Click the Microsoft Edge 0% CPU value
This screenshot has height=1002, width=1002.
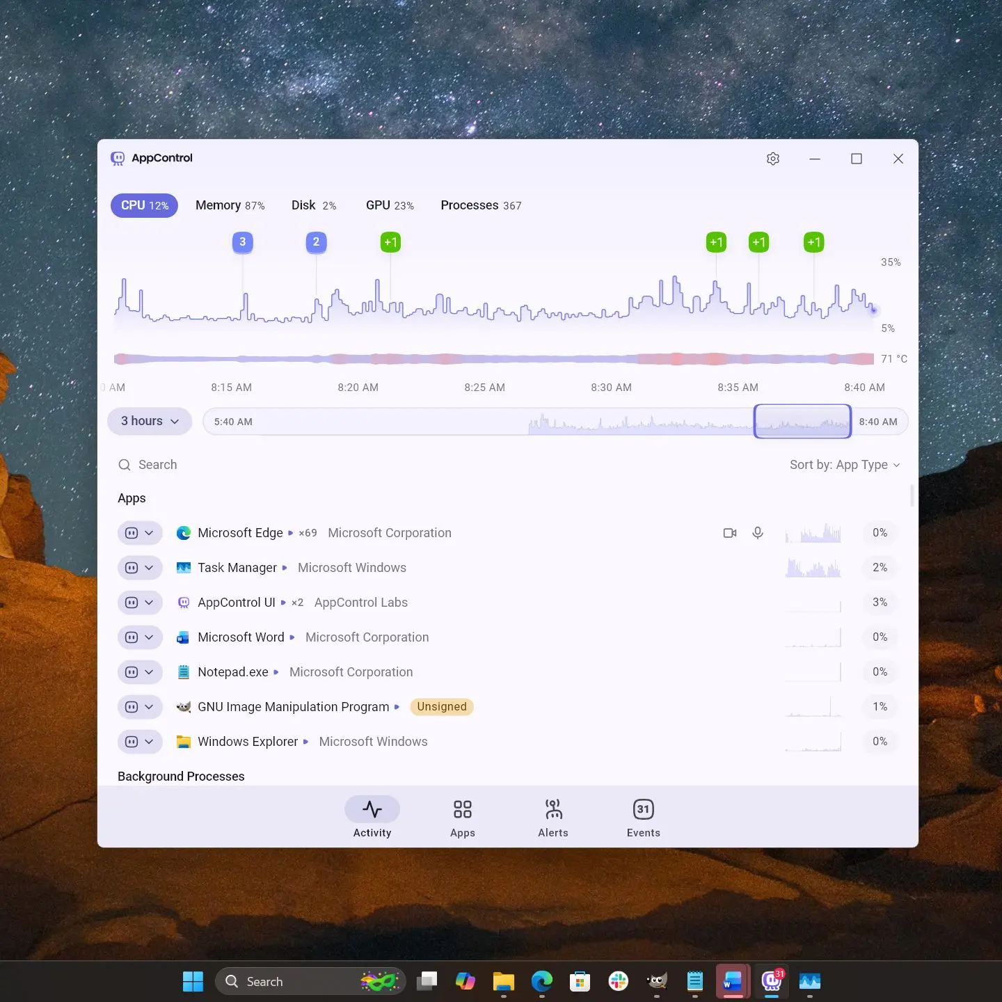coord(880,533)
